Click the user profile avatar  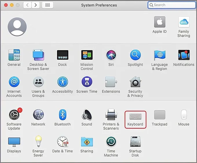(17, 27)
